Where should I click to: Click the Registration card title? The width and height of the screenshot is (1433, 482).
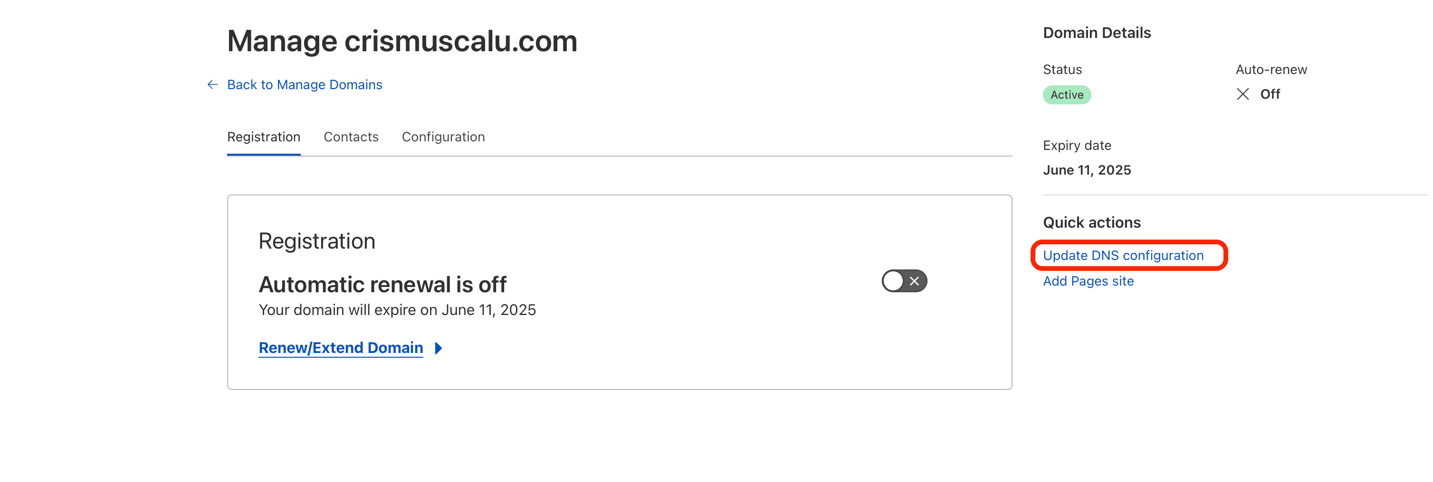coord(317,241)
